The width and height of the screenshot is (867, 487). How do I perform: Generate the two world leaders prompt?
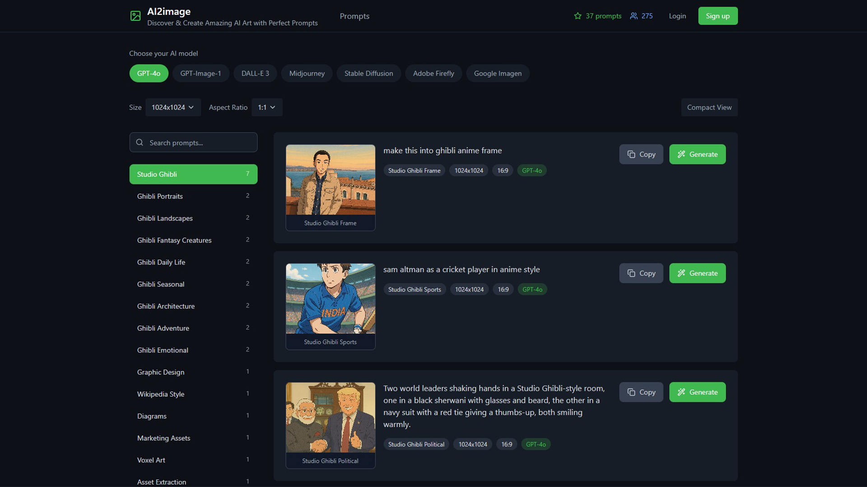pos(697,392)
